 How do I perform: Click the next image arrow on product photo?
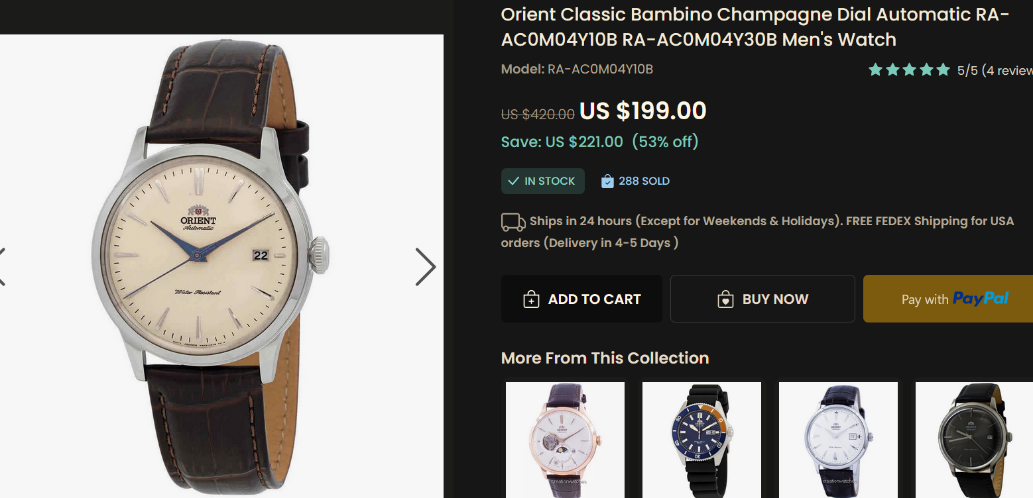click(x=426, y=267)
